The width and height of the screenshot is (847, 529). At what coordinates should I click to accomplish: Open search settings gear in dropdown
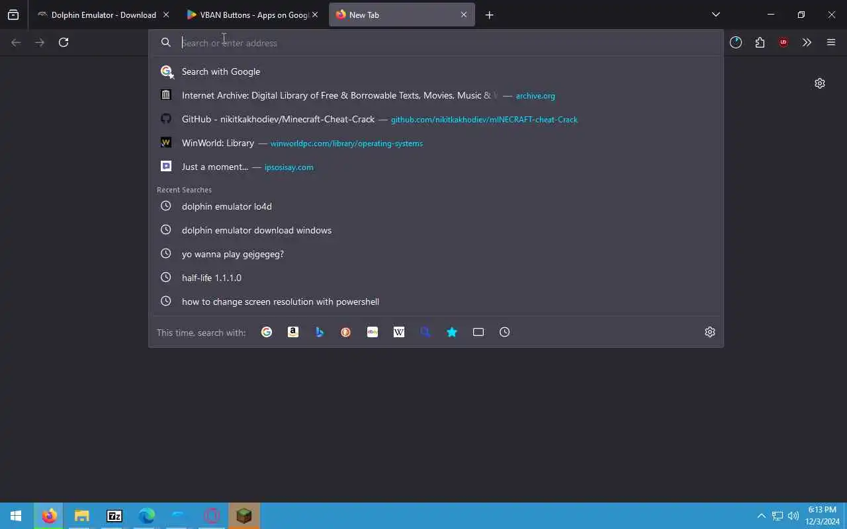[710, 332]
